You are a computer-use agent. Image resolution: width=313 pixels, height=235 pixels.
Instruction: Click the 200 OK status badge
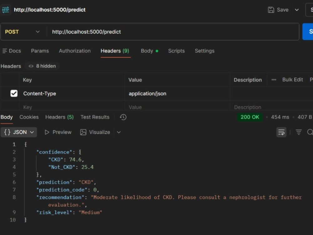point(250,117)
